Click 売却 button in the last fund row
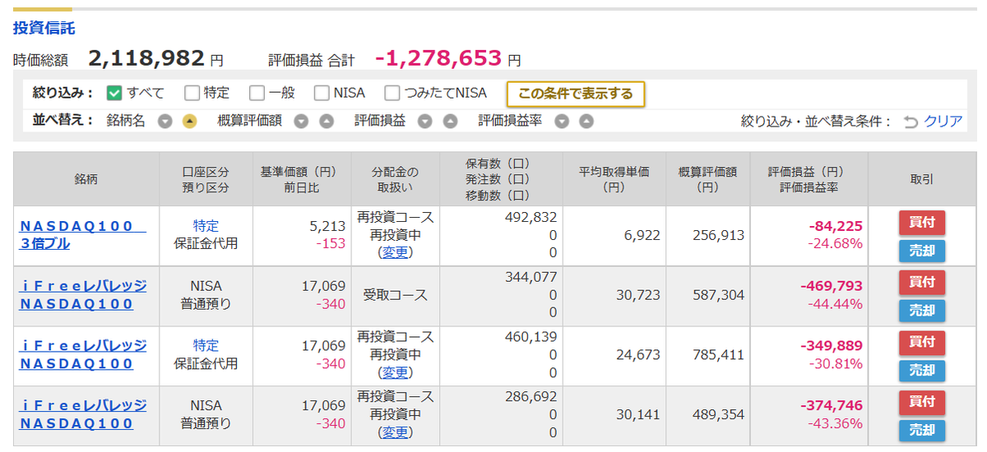The image size is (987, 452). [922, 431]
